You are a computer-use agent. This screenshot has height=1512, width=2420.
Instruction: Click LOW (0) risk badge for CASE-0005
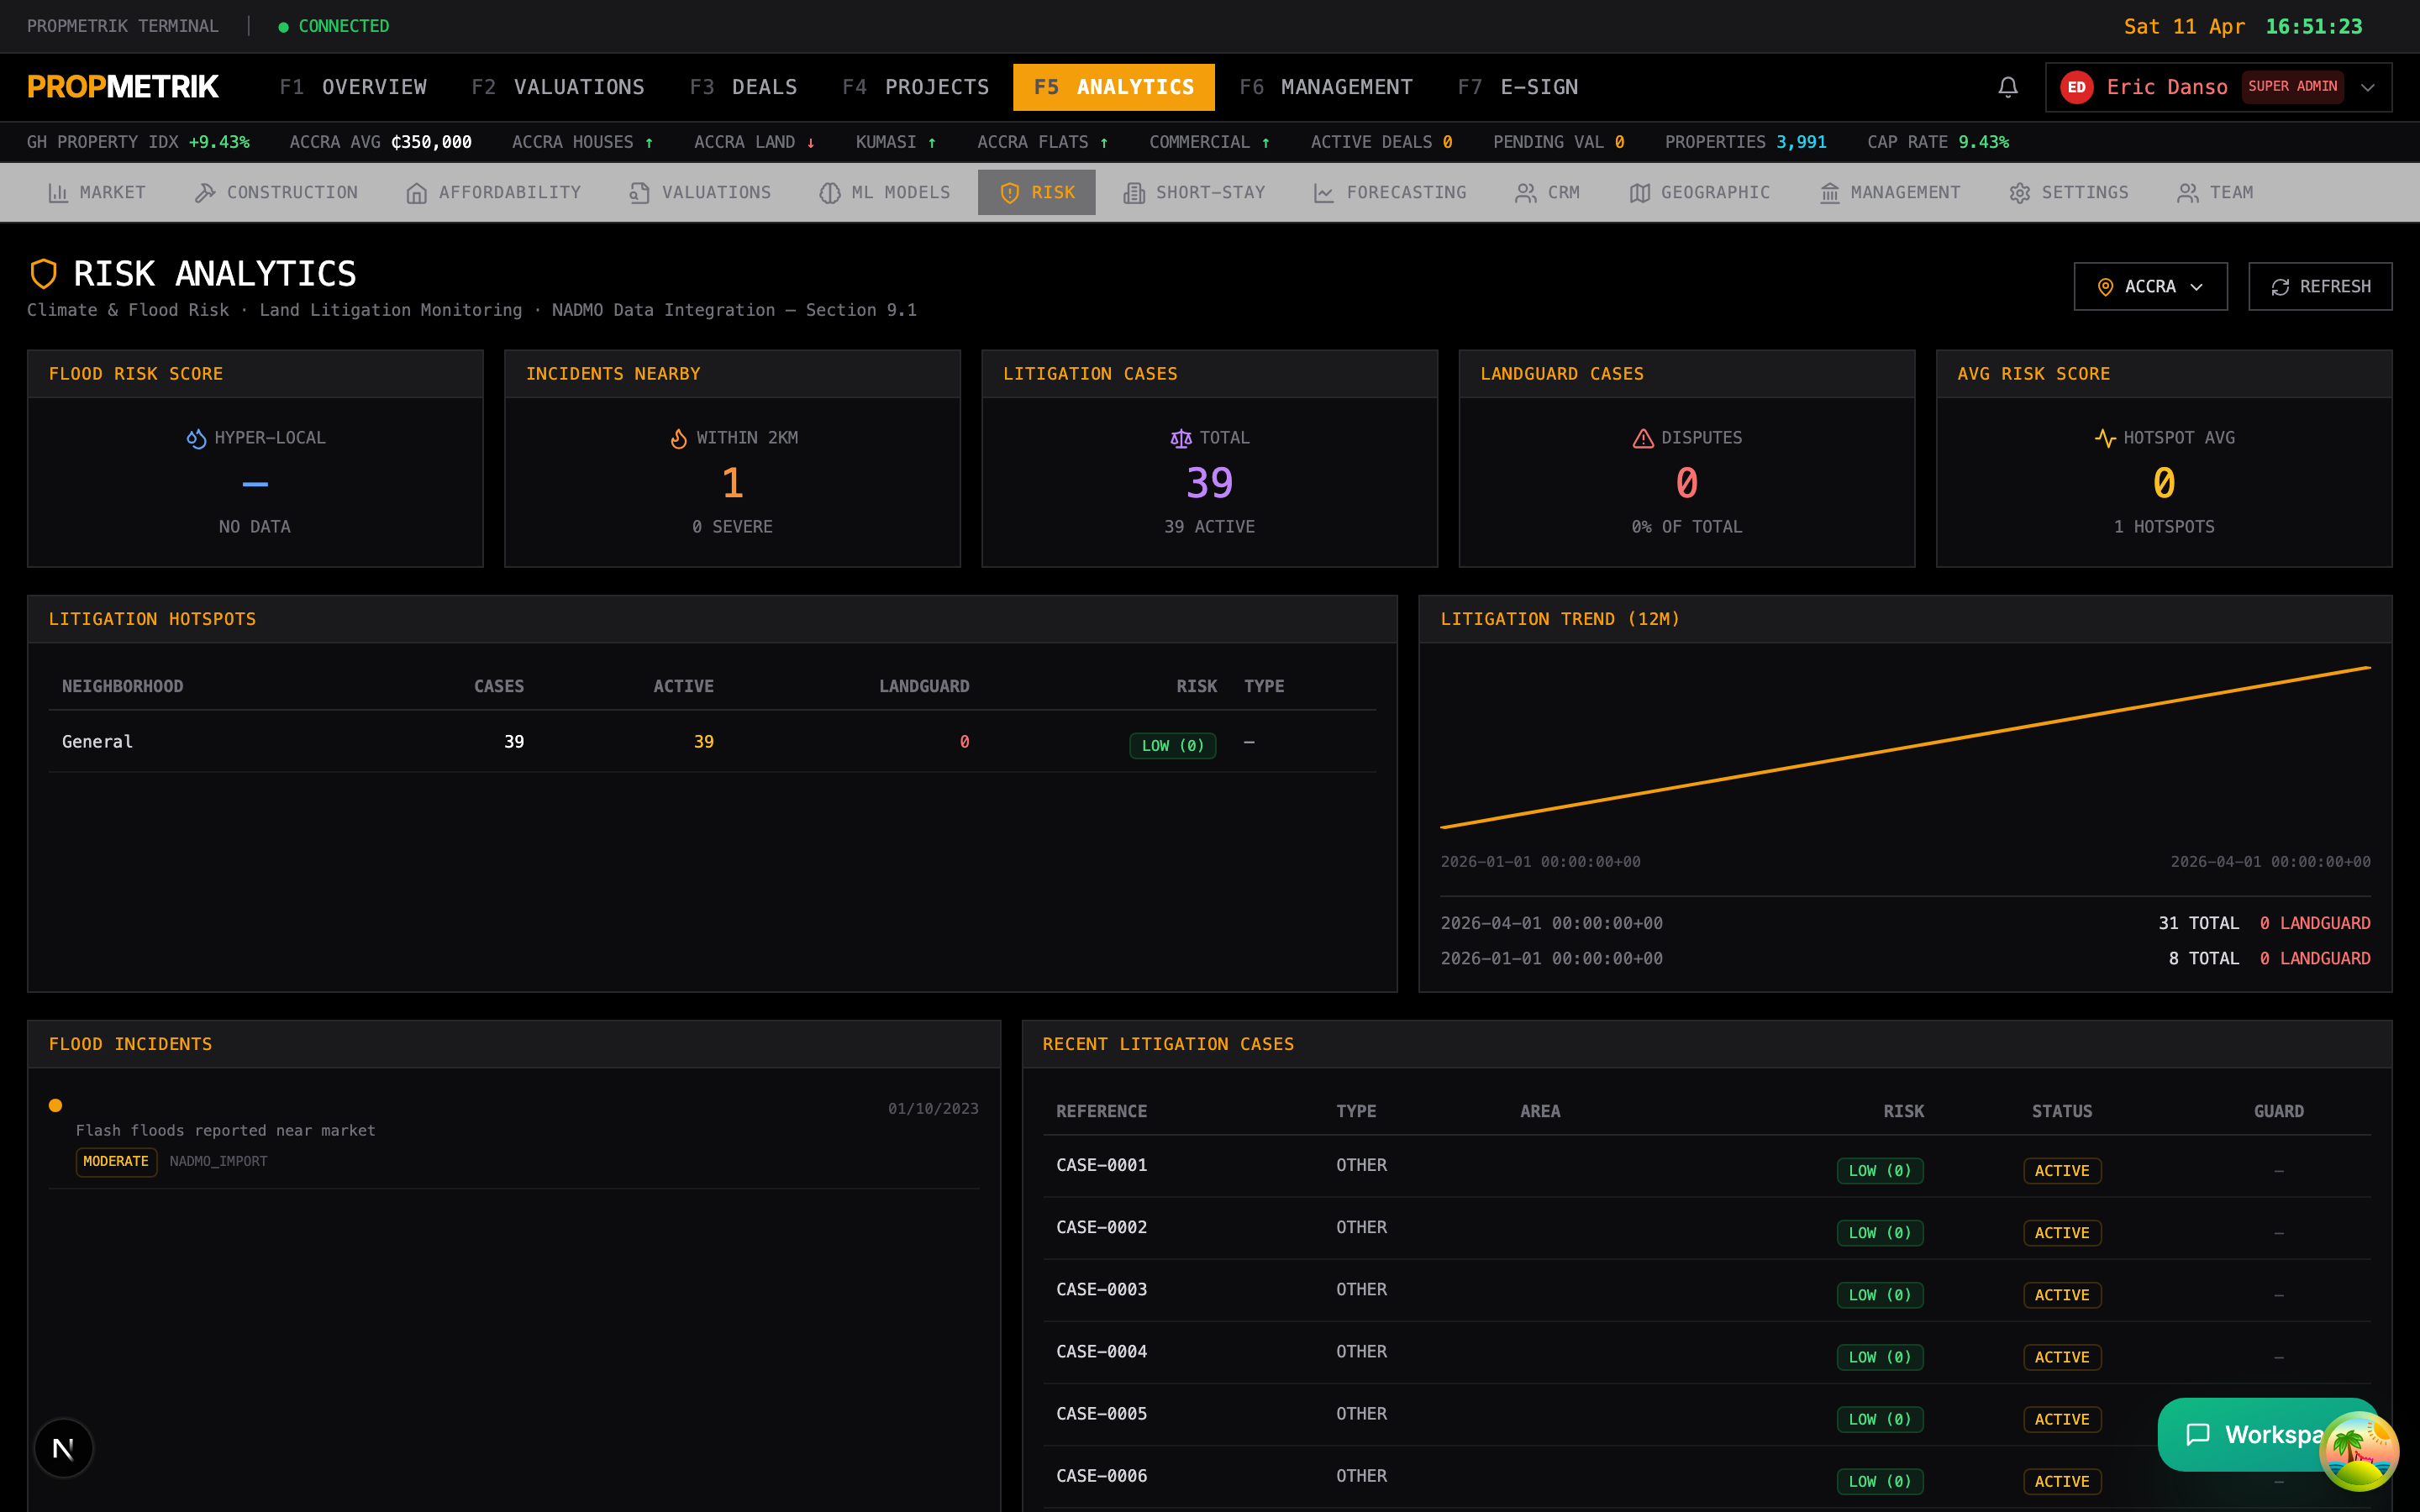point(1880,1419)
